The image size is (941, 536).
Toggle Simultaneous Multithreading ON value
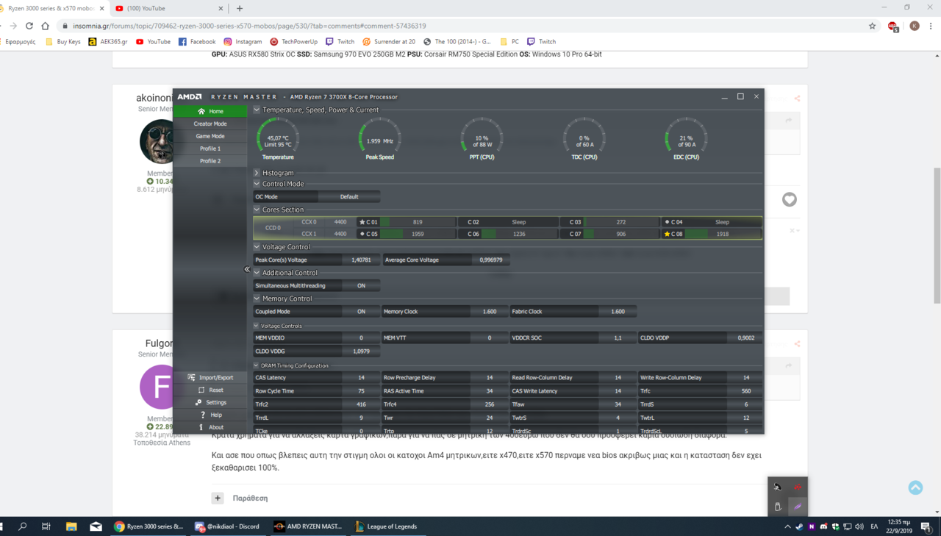(x=361, y=285)
